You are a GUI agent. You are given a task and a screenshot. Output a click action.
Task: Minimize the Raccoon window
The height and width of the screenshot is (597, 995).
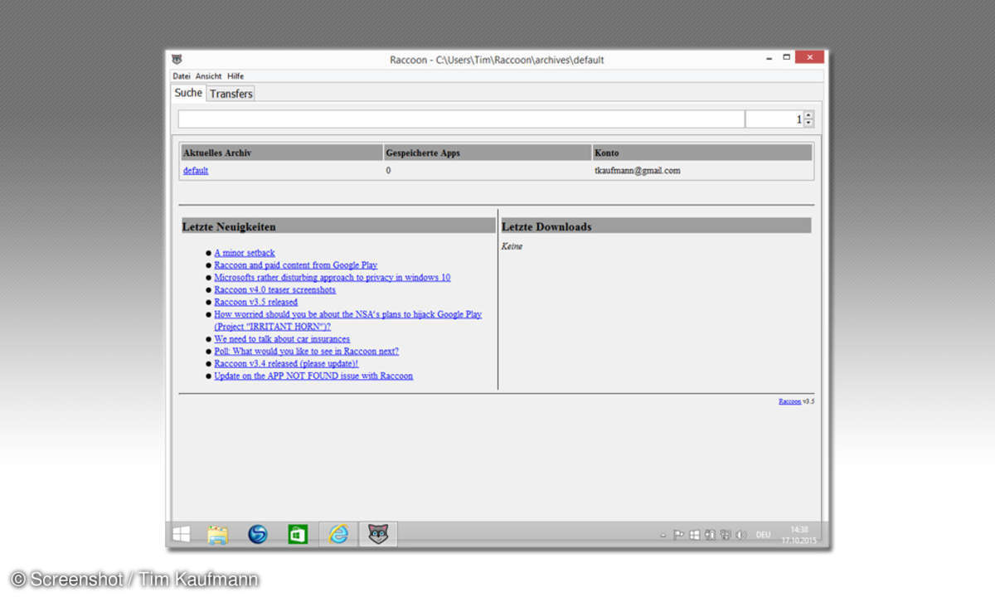pyautogui.click(x=769, y=58)
